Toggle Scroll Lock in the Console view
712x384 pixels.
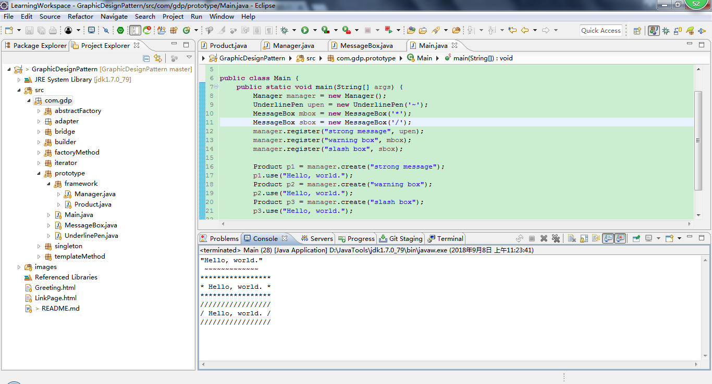[x=583, y=238]
